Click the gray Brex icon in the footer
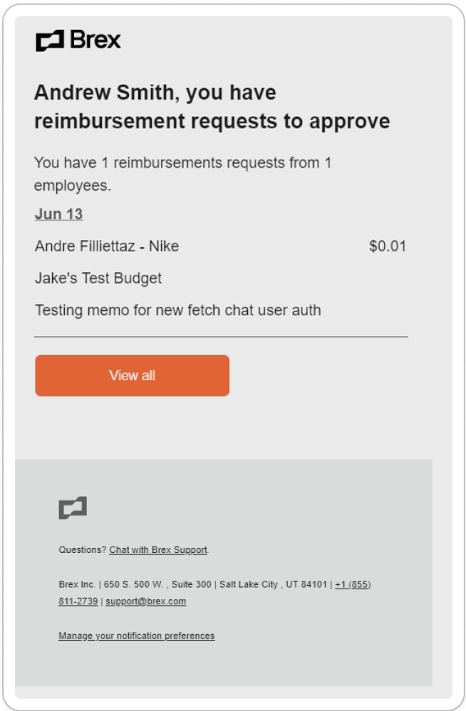466x711 pixels. pos(73,508)
